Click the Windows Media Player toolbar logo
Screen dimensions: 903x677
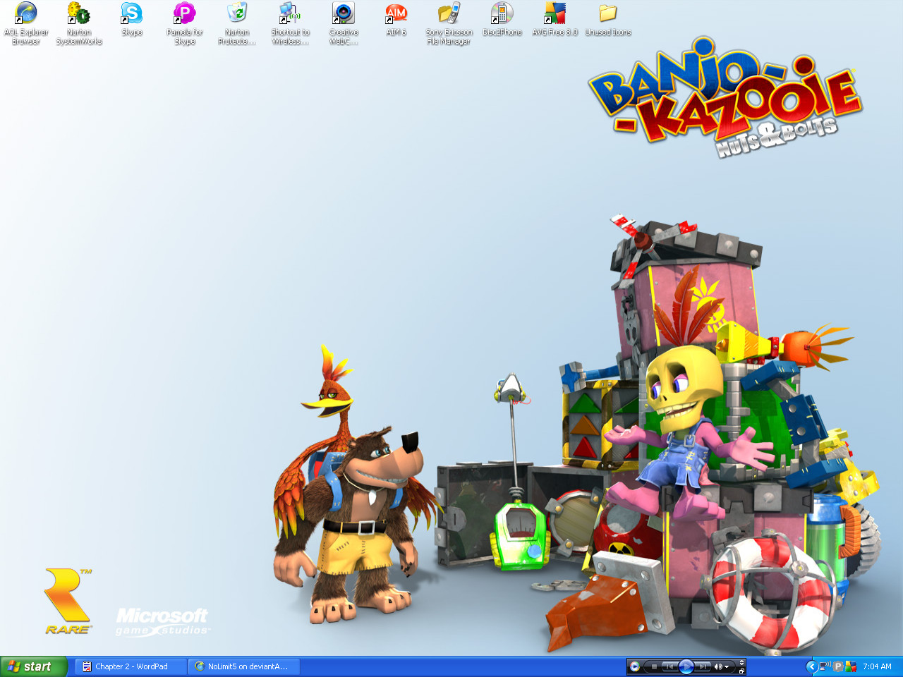pos(634,666)
